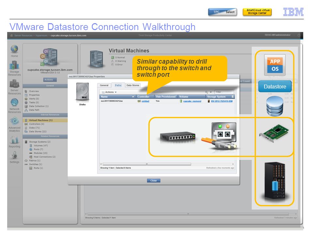Select Volumes (47) in Related Resources
Viewport: 313px width, 235px height.
[x=41, y=146]
